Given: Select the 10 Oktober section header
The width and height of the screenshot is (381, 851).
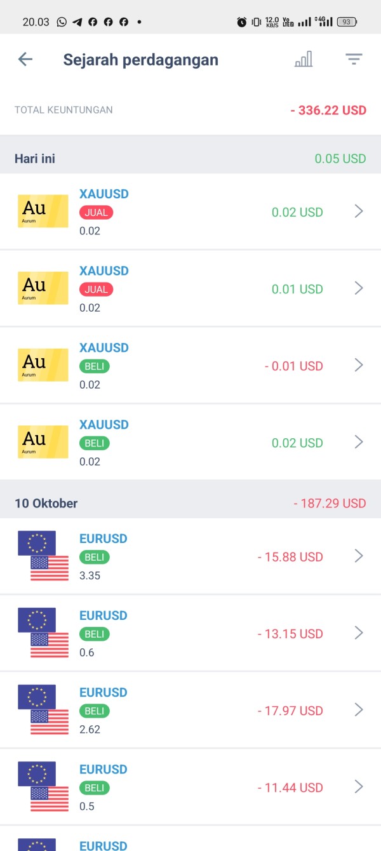Looking at the screenshot, I should 46,504.
